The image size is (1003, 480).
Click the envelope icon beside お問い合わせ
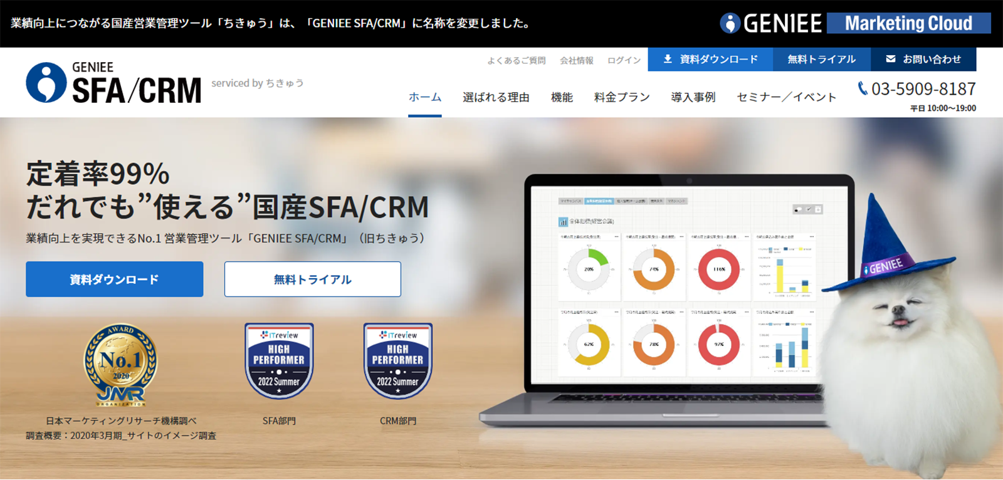[890, 59]
